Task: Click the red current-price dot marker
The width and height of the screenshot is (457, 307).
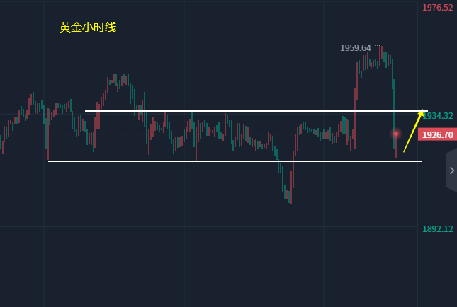Action: pos(396,133)
